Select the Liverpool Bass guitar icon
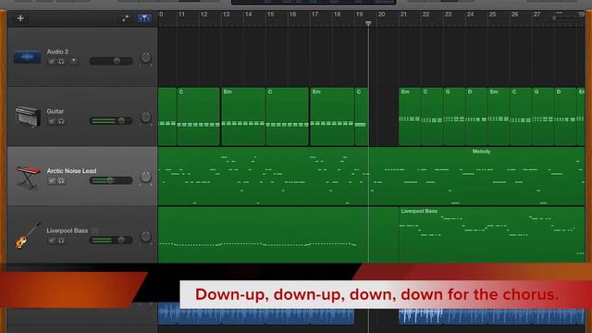The width and height of the screenshot is (592, 333). click(27, 236)
